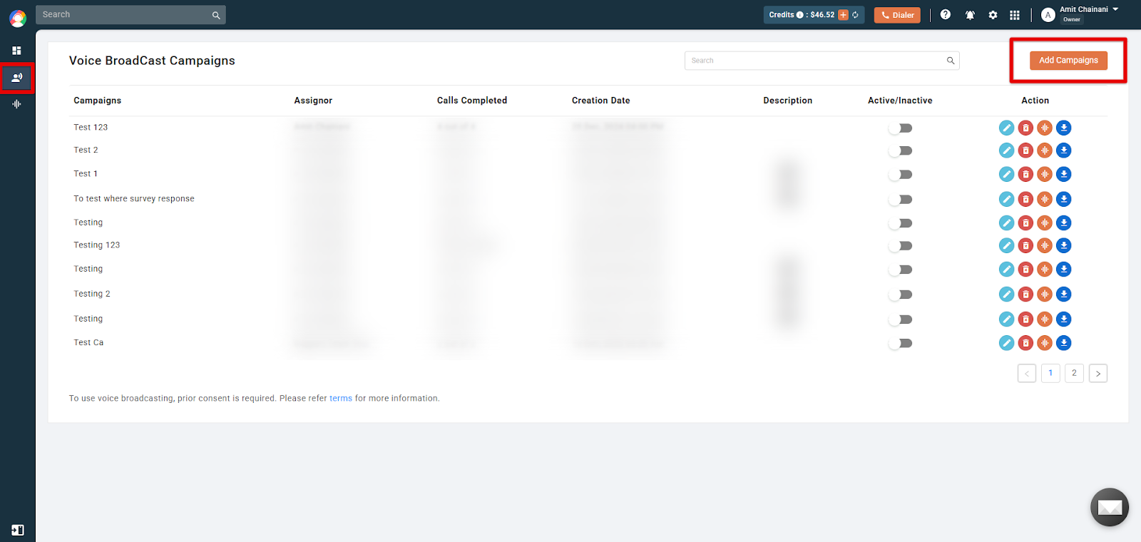Delete the Testing 123 campaign
The image size is (1141, 542).
tap(1025, 245)
